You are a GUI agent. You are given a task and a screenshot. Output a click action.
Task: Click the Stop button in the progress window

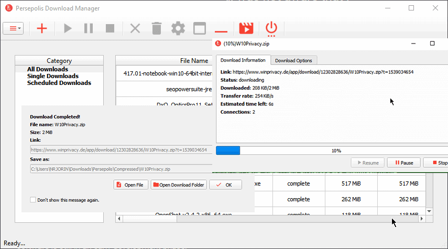pos(436,163)
